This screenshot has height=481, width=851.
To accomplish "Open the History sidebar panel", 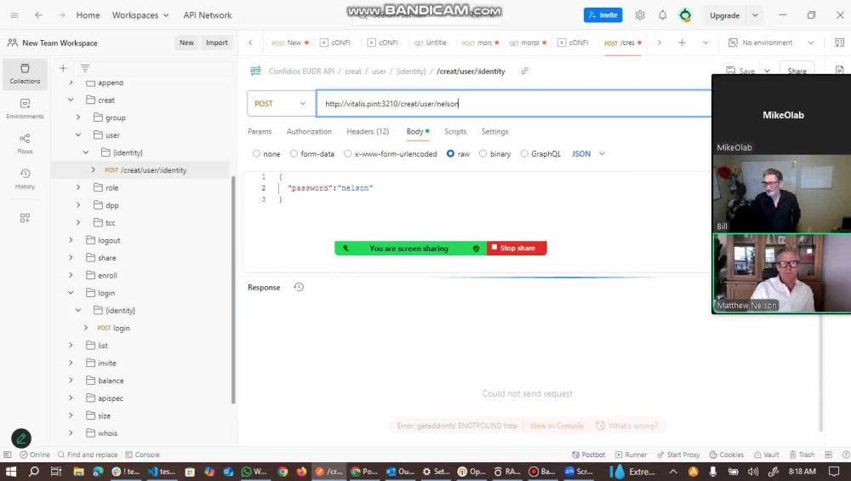I will 25,179.
